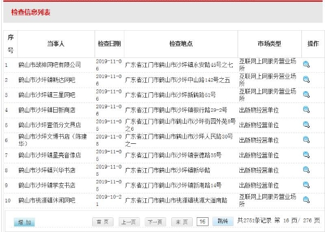Click the total records text 共2751条记录
This screenshot has height=232, width=325.
tap(254, 220)
